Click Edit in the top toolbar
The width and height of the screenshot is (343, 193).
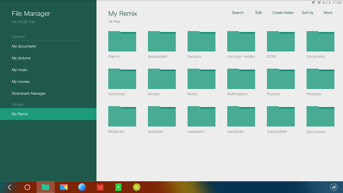coord(258,13)
